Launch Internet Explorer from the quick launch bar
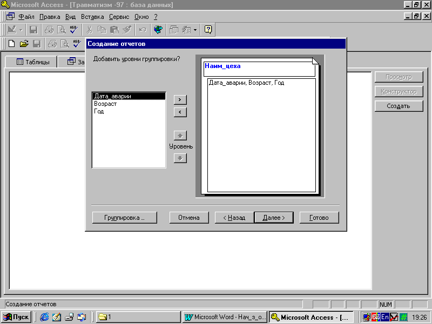Screen dimensions: 432x324 click(44, 317)
